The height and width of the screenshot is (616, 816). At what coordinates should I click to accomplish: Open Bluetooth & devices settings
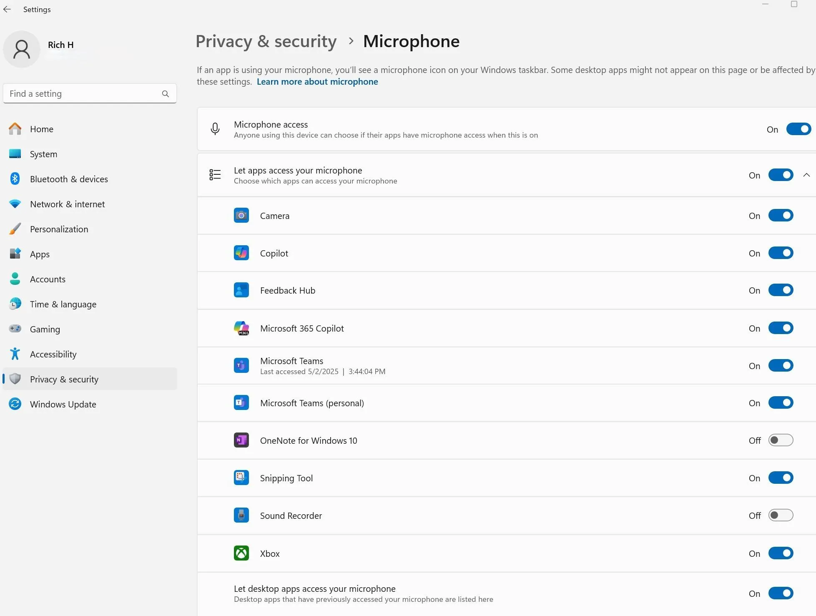pyautogui.click(x=69, y=179)
